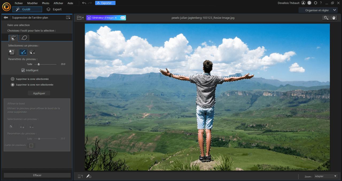Click the pencil edit icon in bottom bar
This screenshot has width=342, height=181.
[x=88, y=176]
